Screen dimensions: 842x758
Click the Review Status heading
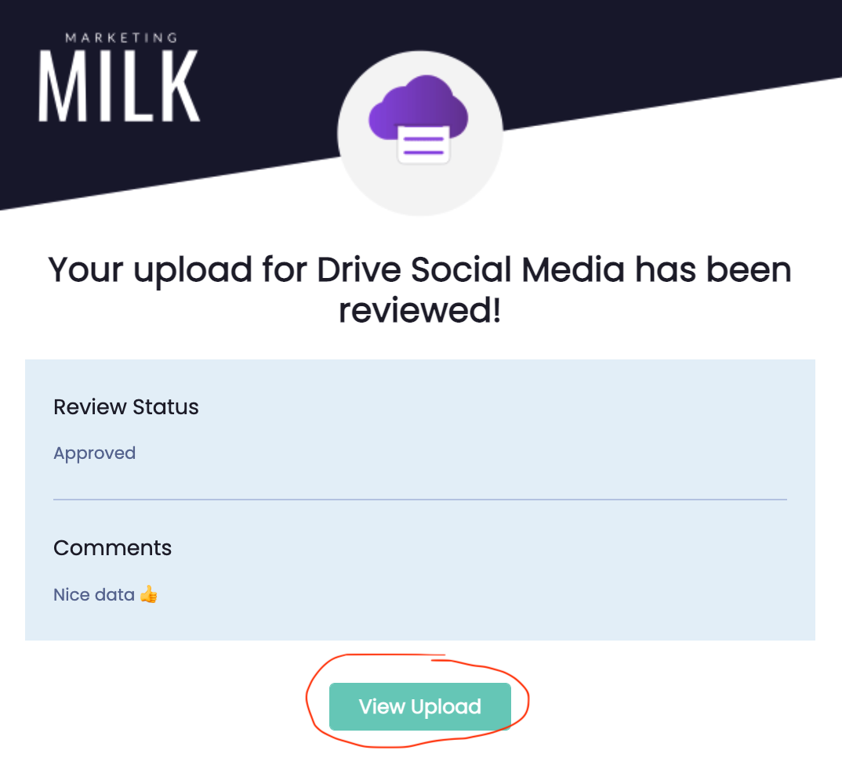[x=125, y=407]
